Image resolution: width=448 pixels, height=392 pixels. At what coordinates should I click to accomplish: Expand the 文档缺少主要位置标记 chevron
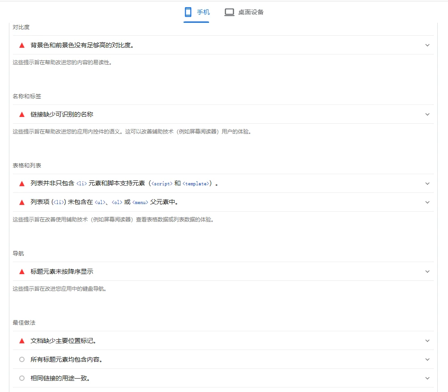427,341
